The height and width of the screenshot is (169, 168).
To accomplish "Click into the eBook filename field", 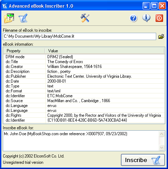I will pos(79,36).
